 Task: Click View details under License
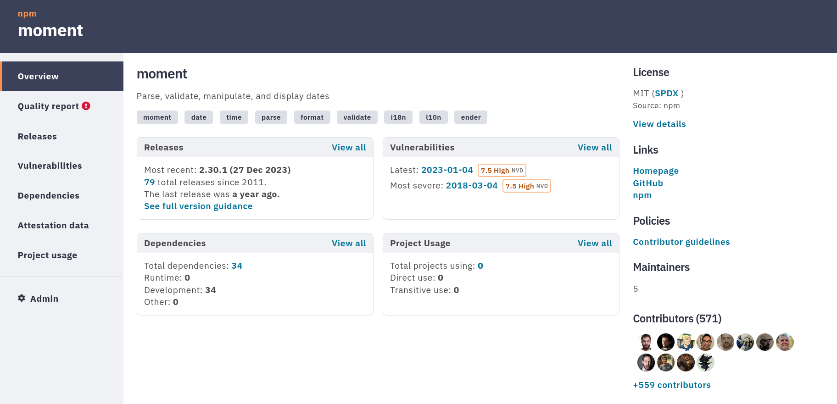click(x=659, y=124)
